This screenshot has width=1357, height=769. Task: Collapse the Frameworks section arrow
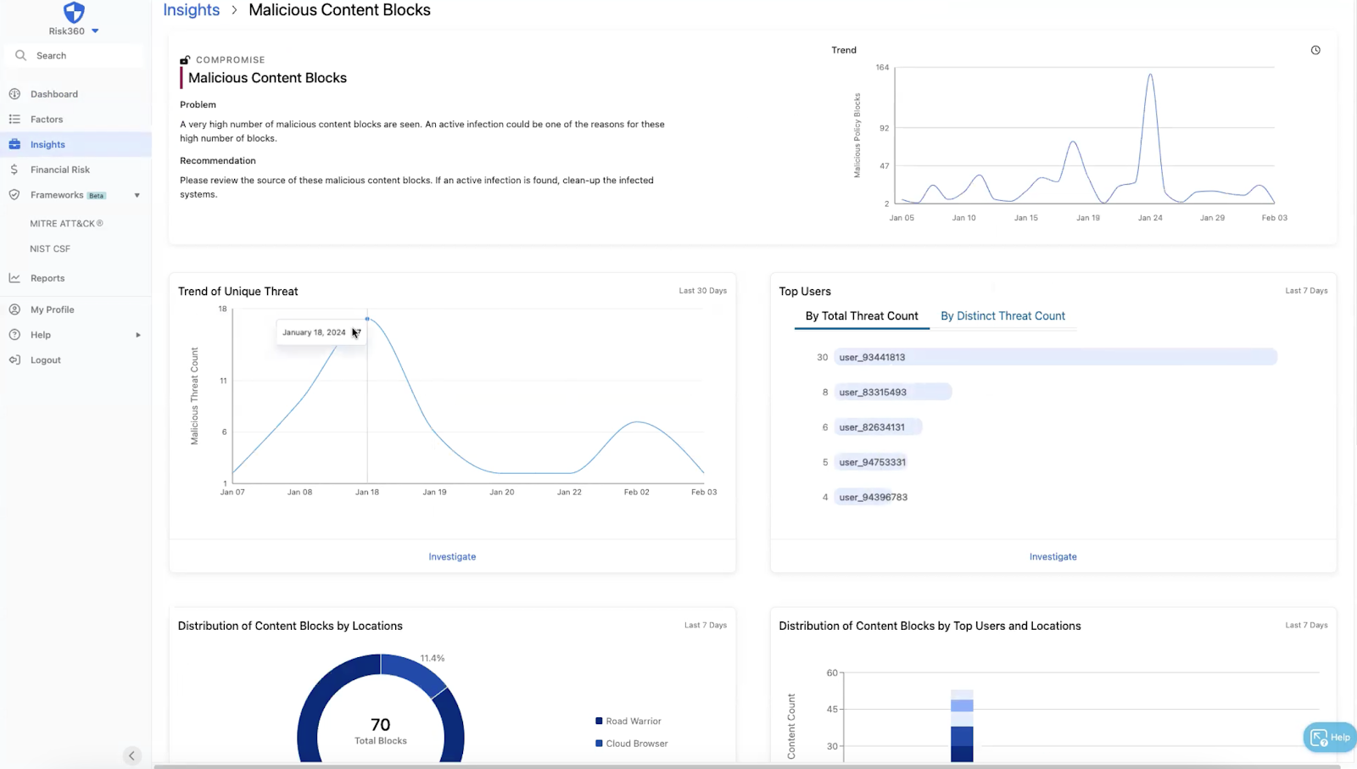pyautogui.click(x=137, y=196)
